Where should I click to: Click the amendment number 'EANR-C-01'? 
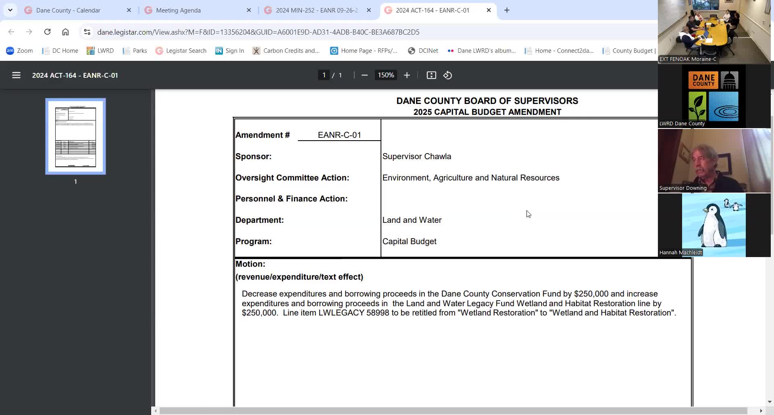coord(339,135)
